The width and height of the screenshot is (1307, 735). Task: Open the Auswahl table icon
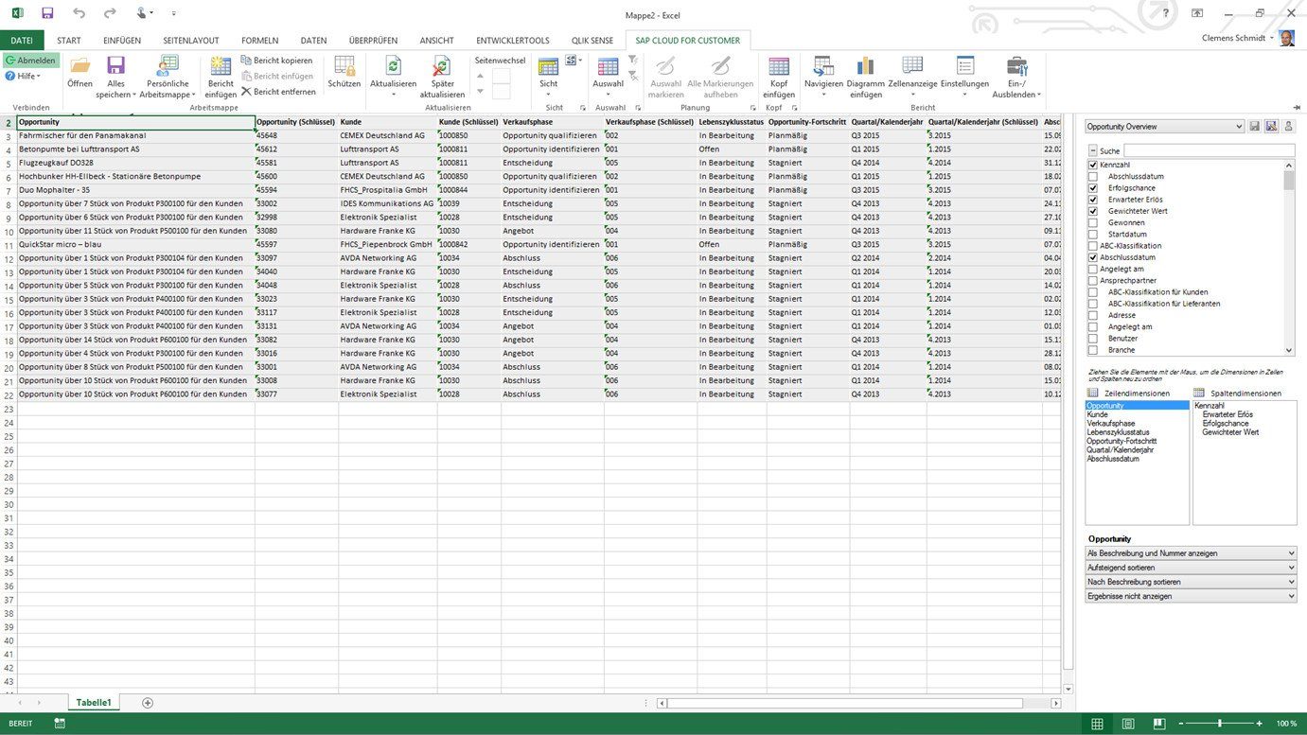point(608,66)
